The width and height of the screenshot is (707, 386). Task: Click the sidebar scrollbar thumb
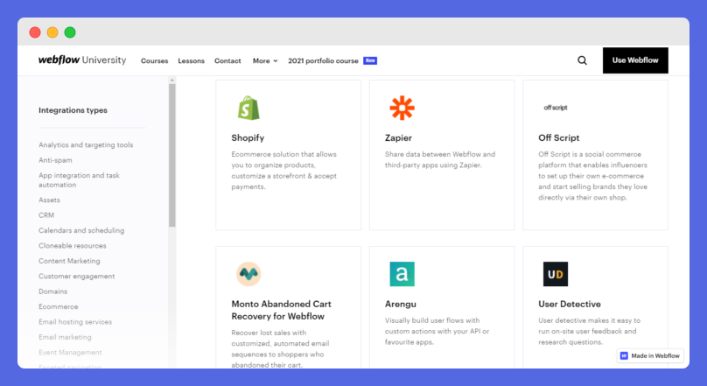tap(171, 155)
